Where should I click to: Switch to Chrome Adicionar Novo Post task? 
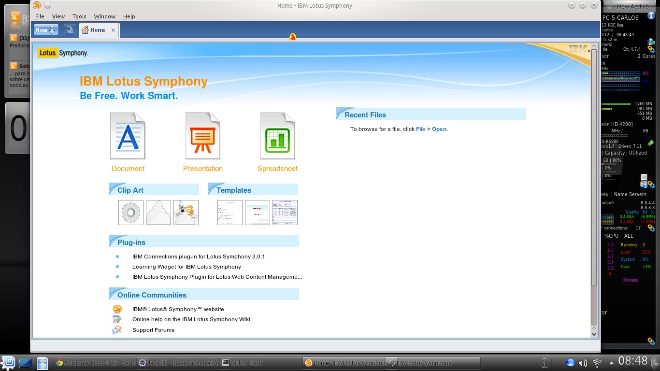point(94,363)
